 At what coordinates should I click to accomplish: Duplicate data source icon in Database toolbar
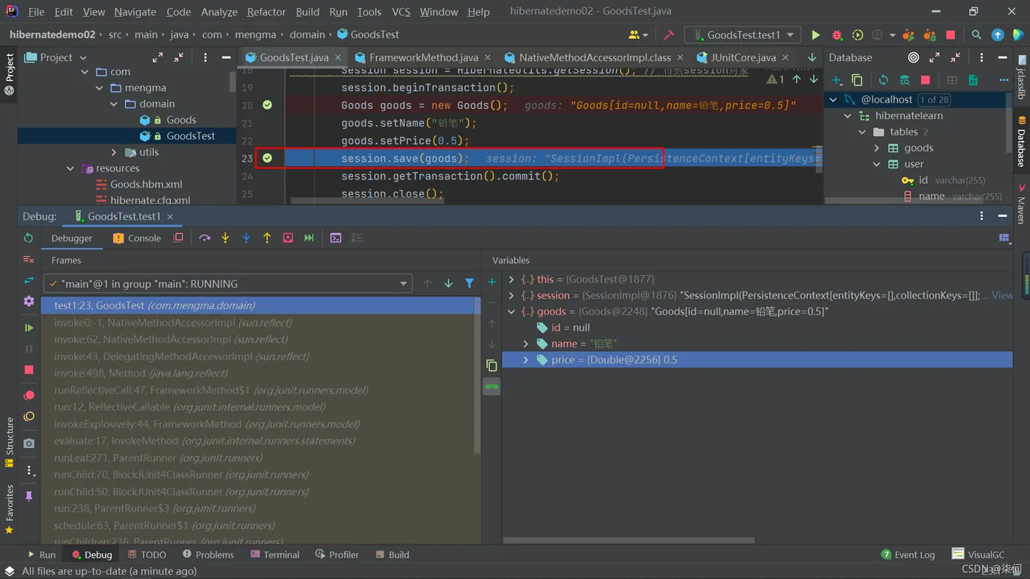coord(857,80)
